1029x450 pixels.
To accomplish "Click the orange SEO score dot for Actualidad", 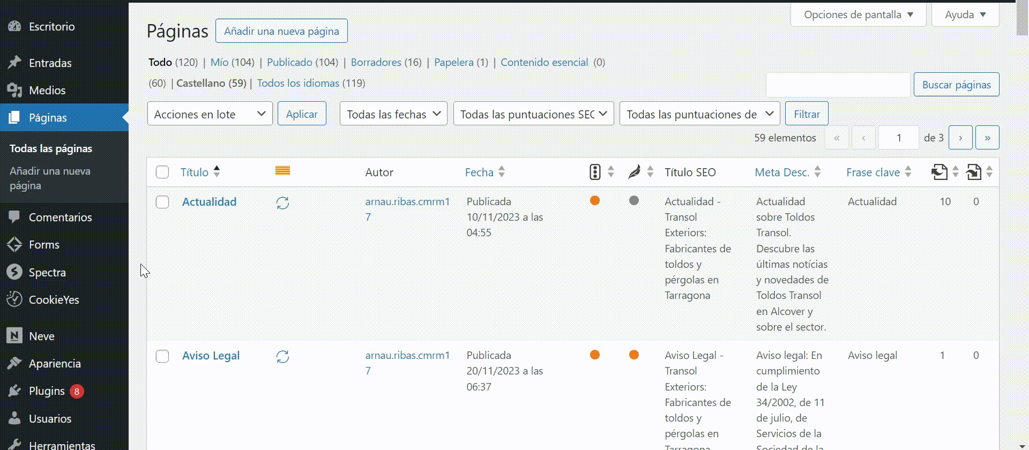I will [x=594, y=201].
